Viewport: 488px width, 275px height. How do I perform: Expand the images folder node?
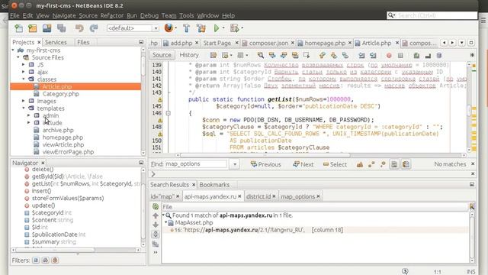coord(24,101)
